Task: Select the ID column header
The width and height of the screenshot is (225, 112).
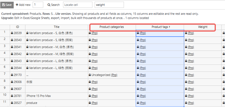Action: pos(18,27)
